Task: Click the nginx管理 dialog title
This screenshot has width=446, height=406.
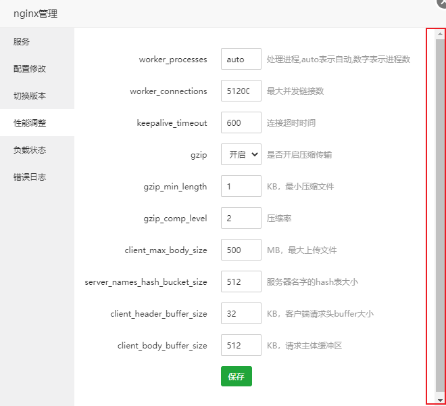Action: click(36, 14)
